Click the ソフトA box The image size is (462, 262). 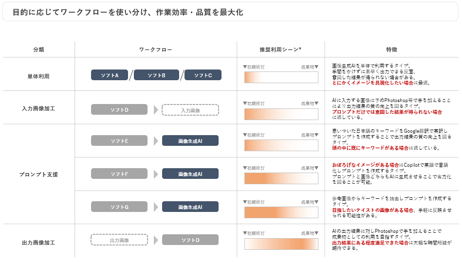(x=110, y=75)
